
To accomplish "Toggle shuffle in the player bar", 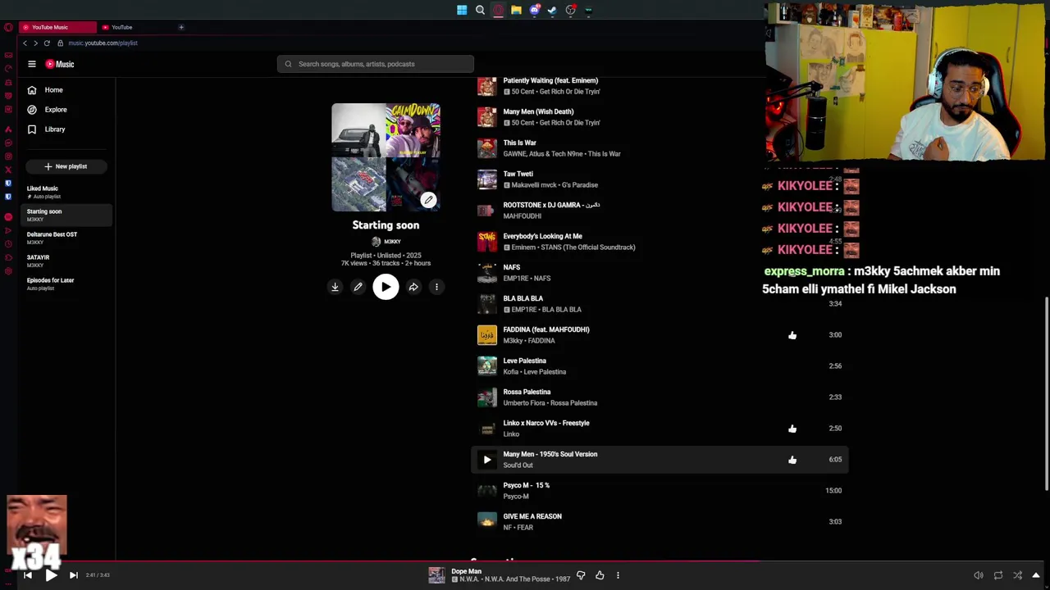I will point(1017,575).
